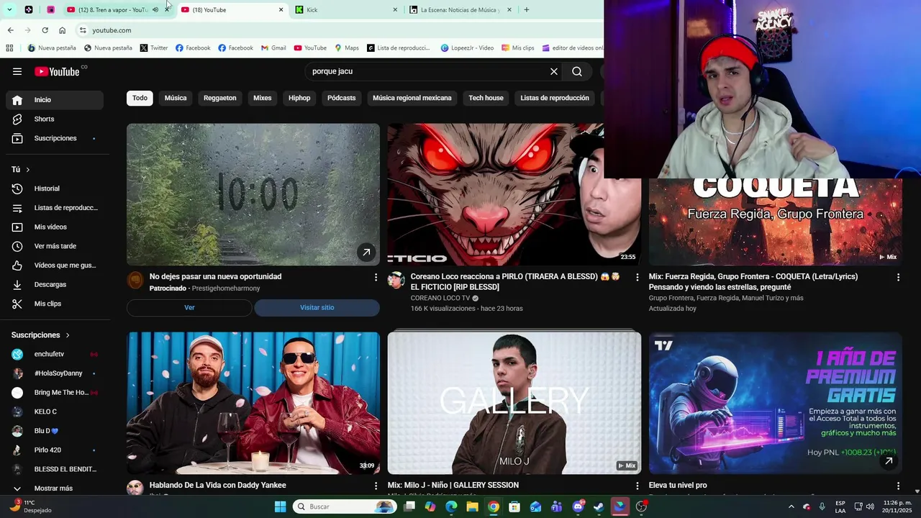
Task: Open Inicio in the sidebar
Action: click(x=55, y=100)
